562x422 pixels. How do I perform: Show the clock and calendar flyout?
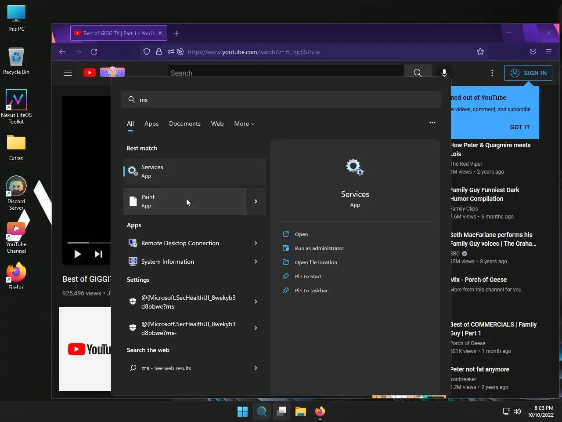pos(540,411)
